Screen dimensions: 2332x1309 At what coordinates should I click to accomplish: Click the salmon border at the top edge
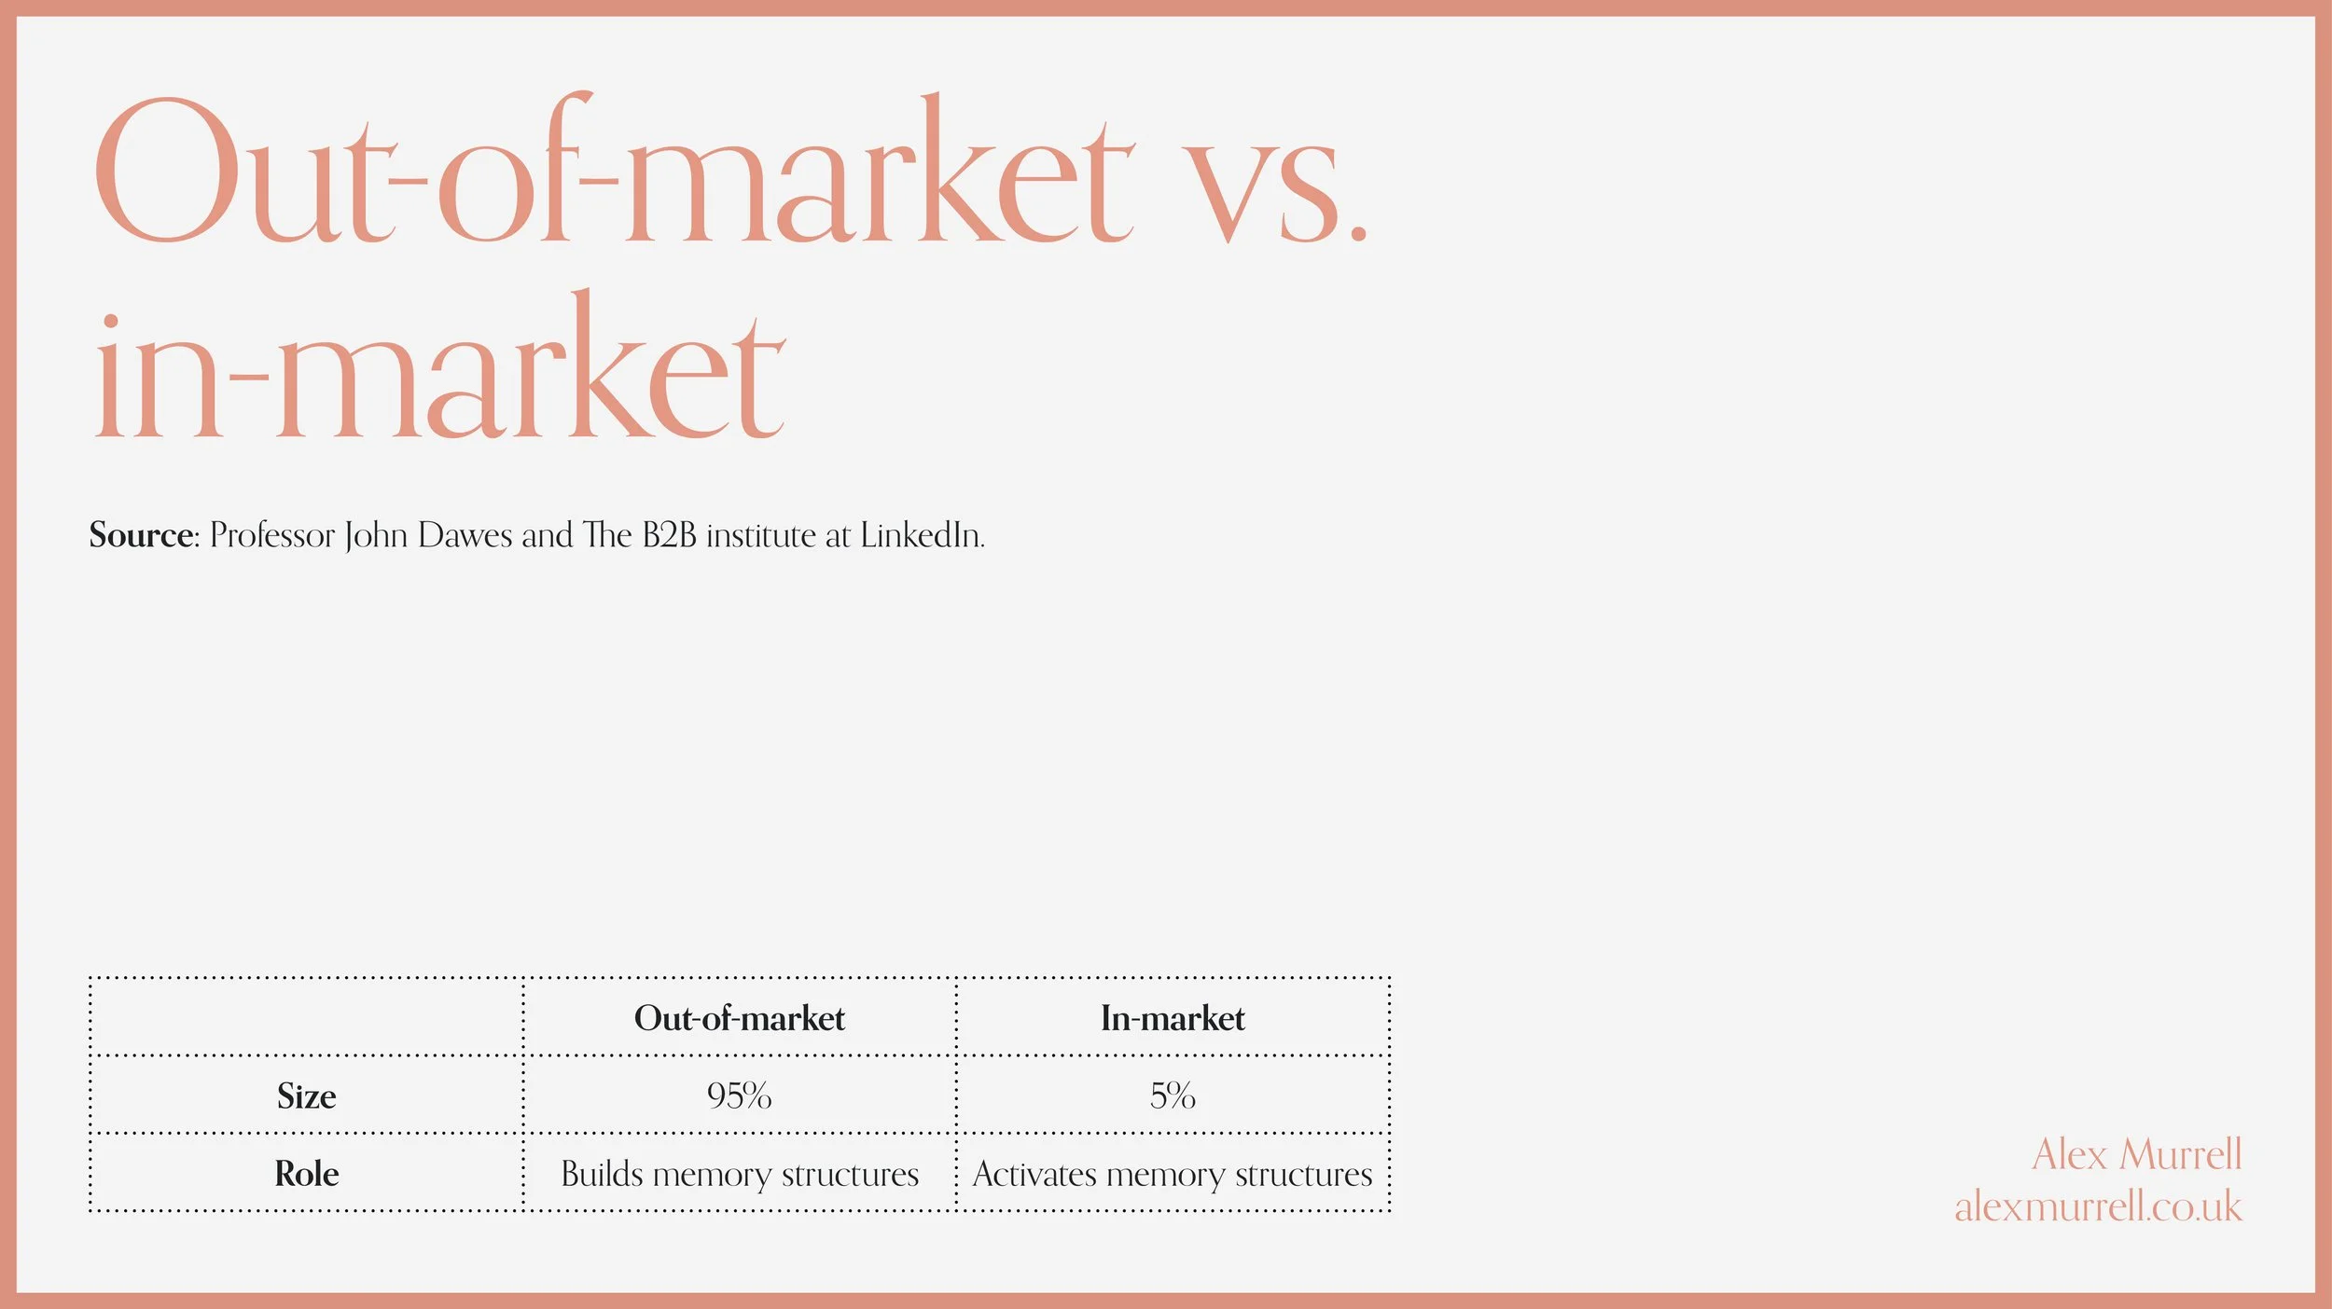[x=1166, y=7]
